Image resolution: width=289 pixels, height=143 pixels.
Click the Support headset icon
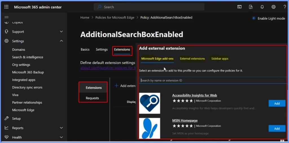(6, 31)
